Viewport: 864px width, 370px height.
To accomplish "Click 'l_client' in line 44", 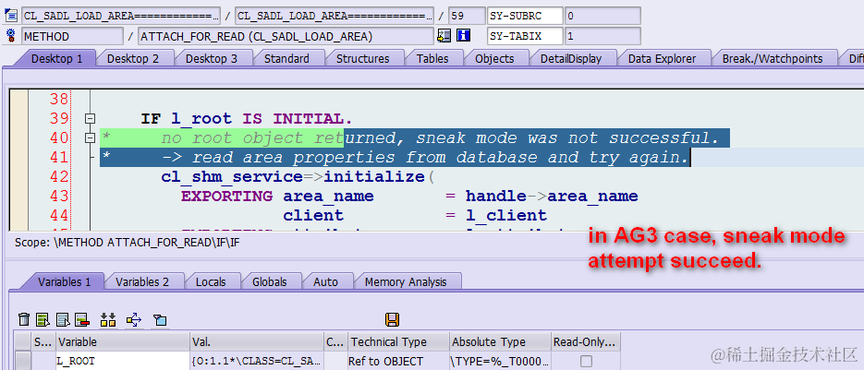I will [505, 215].
